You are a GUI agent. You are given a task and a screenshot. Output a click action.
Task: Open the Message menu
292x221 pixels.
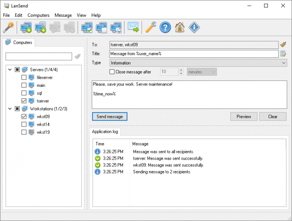click(63, 15)
